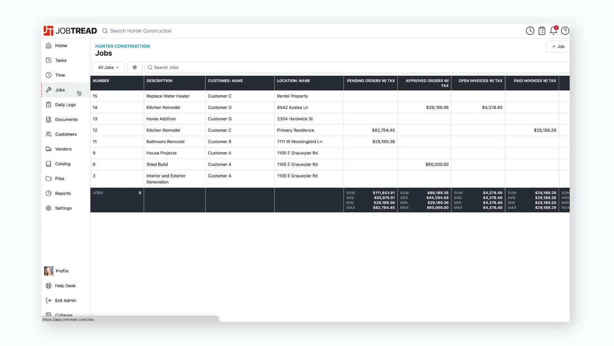Open the House Projects job row
The width and height of the screenshot is (614, 346).
330,153
